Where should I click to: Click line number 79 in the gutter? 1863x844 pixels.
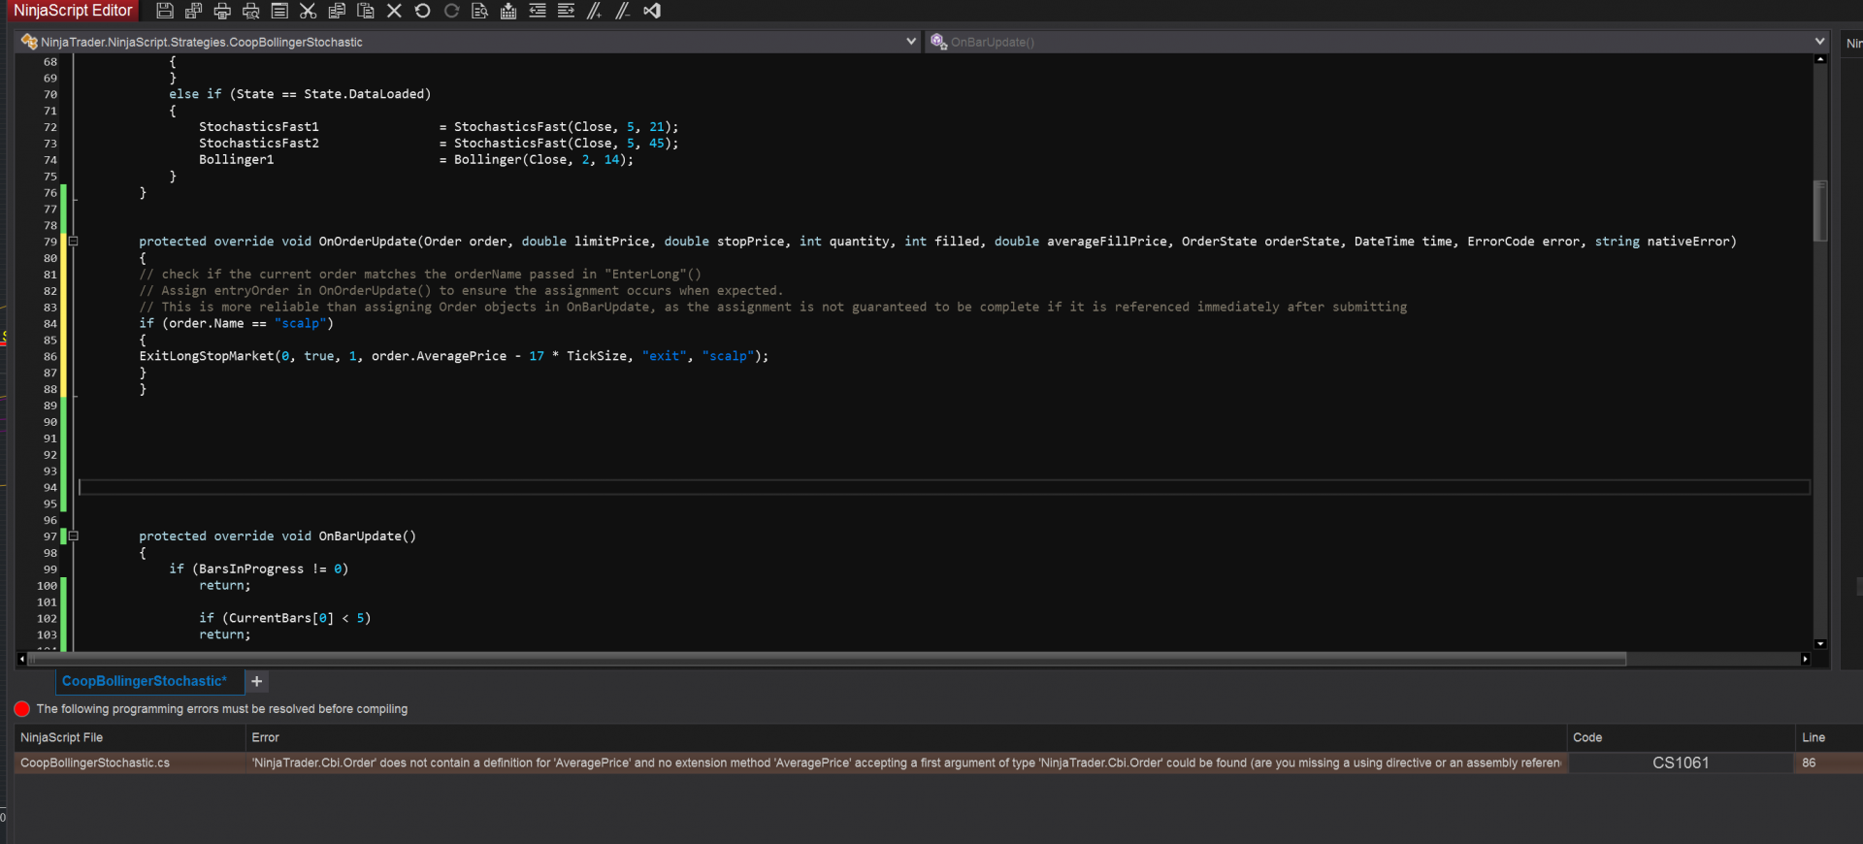pyautogui.click(x=50, y=242)
